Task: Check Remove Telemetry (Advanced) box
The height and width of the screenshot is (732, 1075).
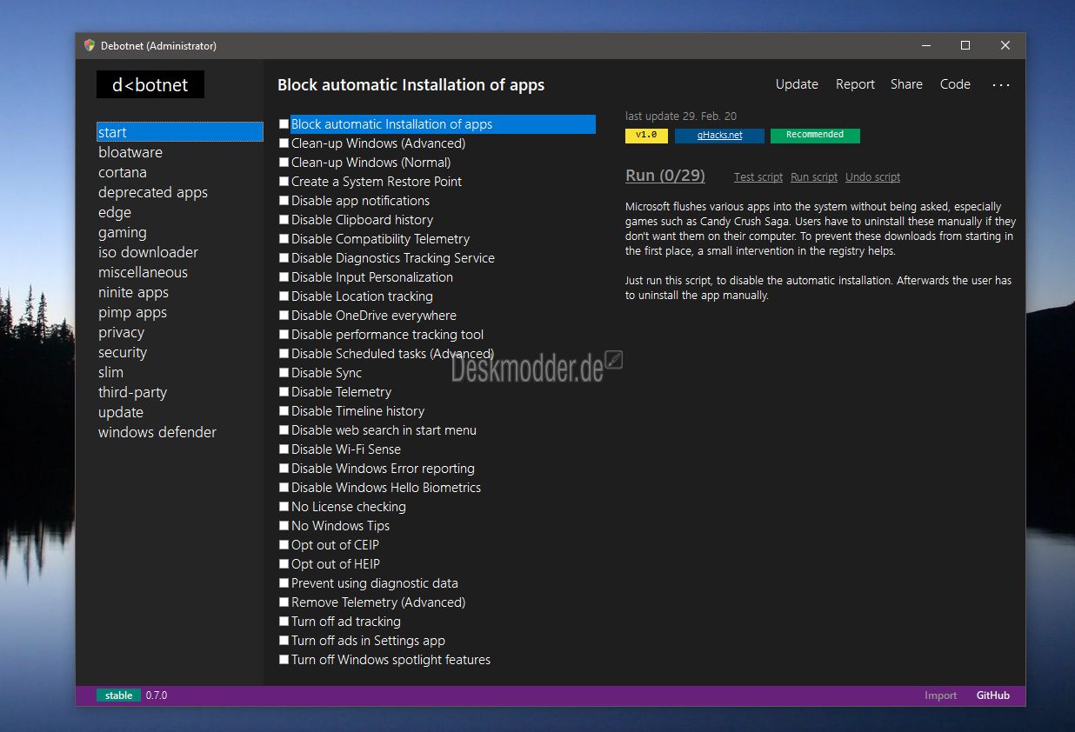Action: point(284,602)
